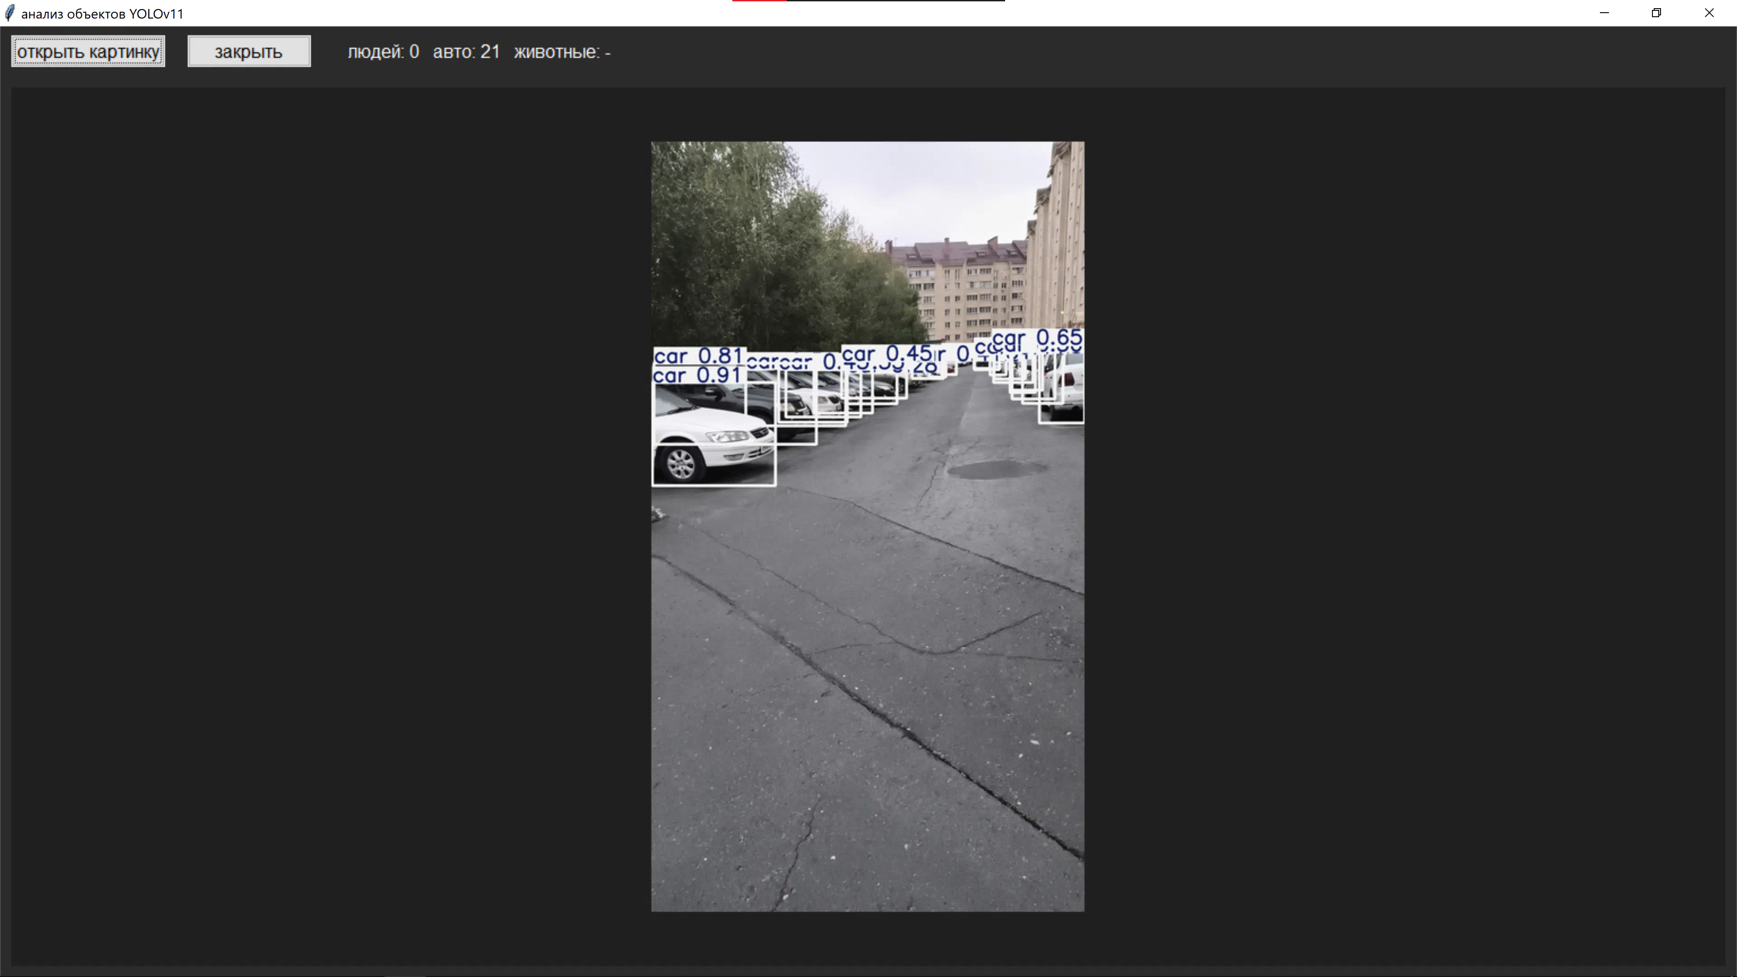The width and height of the screenshot is (1737, 977).
Task: Close the window with the X icon
Action: (x=1709, y=13)
